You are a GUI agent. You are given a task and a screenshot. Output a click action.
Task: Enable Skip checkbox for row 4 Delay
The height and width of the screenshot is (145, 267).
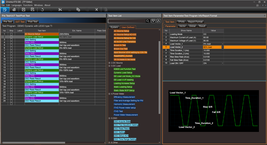[x=11, y=42]
